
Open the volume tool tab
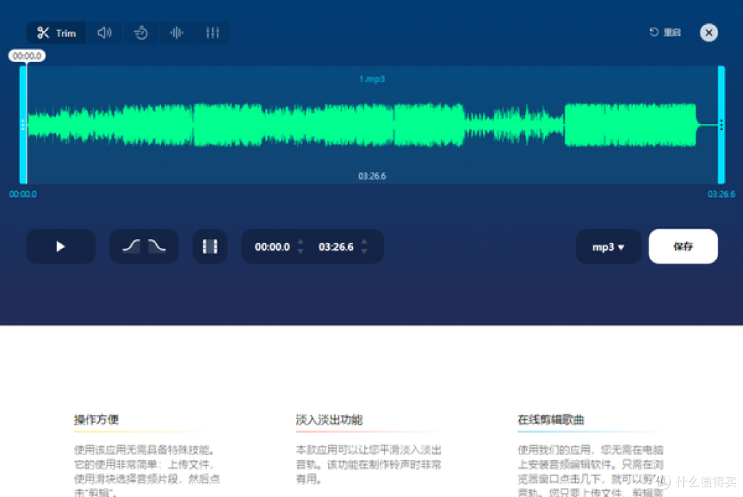pyautogui.click(x=105, y=33)
